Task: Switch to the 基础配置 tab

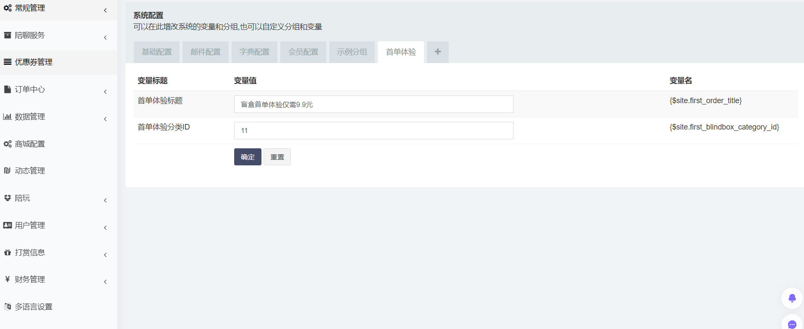Action: [157, 52]
